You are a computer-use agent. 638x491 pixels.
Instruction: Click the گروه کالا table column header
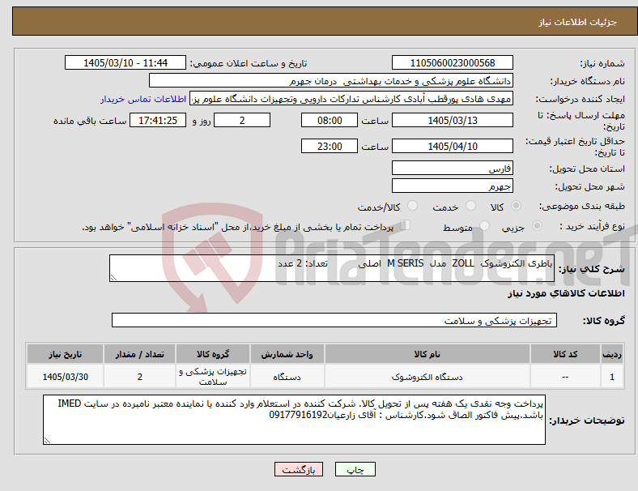[x=213, y=354]
